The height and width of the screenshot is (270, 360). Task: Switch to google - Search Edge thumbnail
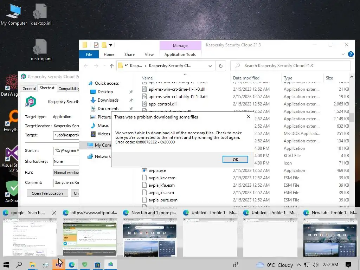pos(30,237)
